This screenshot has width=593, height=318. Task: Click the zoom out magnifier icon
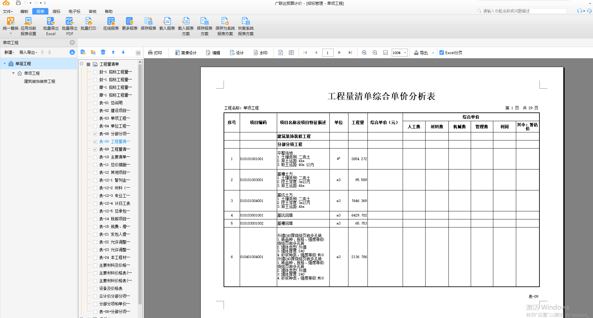(x=375, y=53)
